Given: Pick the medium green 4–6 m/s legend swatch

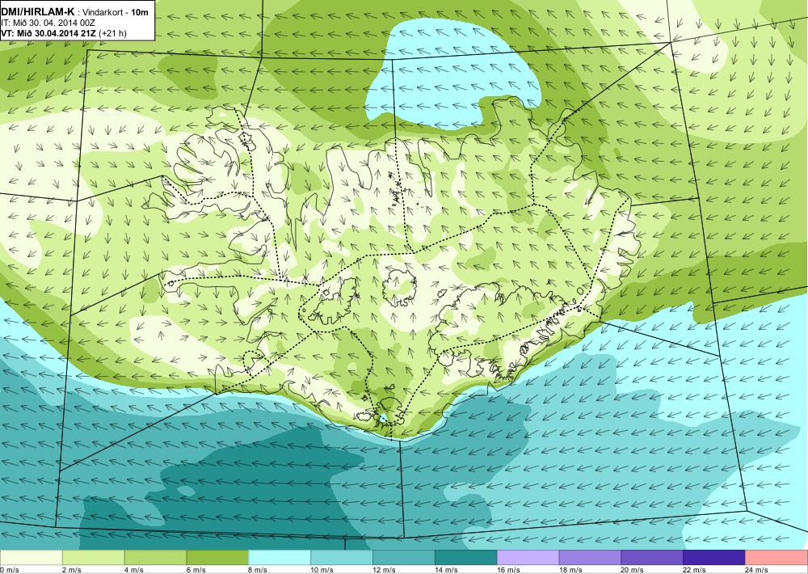Looking at the screenshot, I should point(155,558).
